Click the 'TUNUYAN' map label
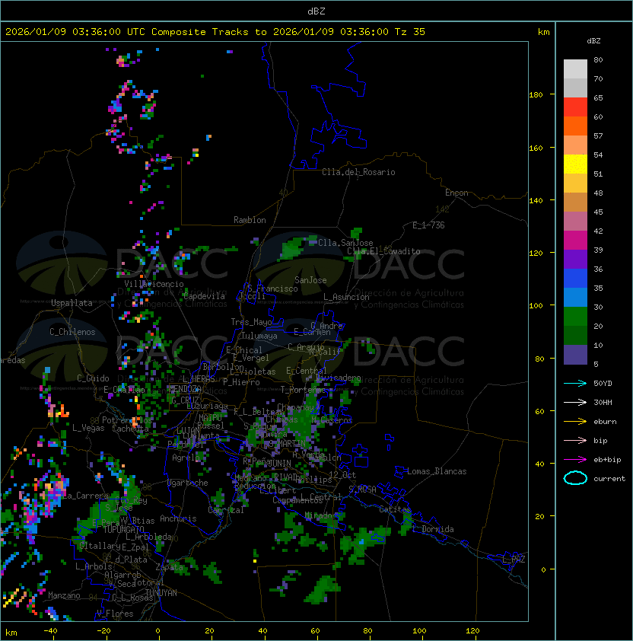The height and width of the screenshot is (641, 633). tap(161, 593)
